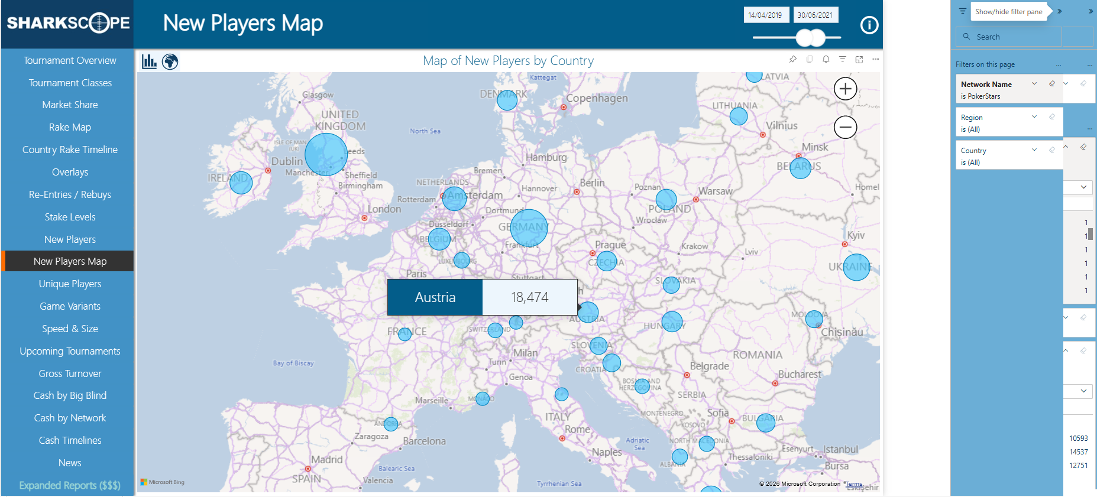Toggle the filter pane icon

963,11
